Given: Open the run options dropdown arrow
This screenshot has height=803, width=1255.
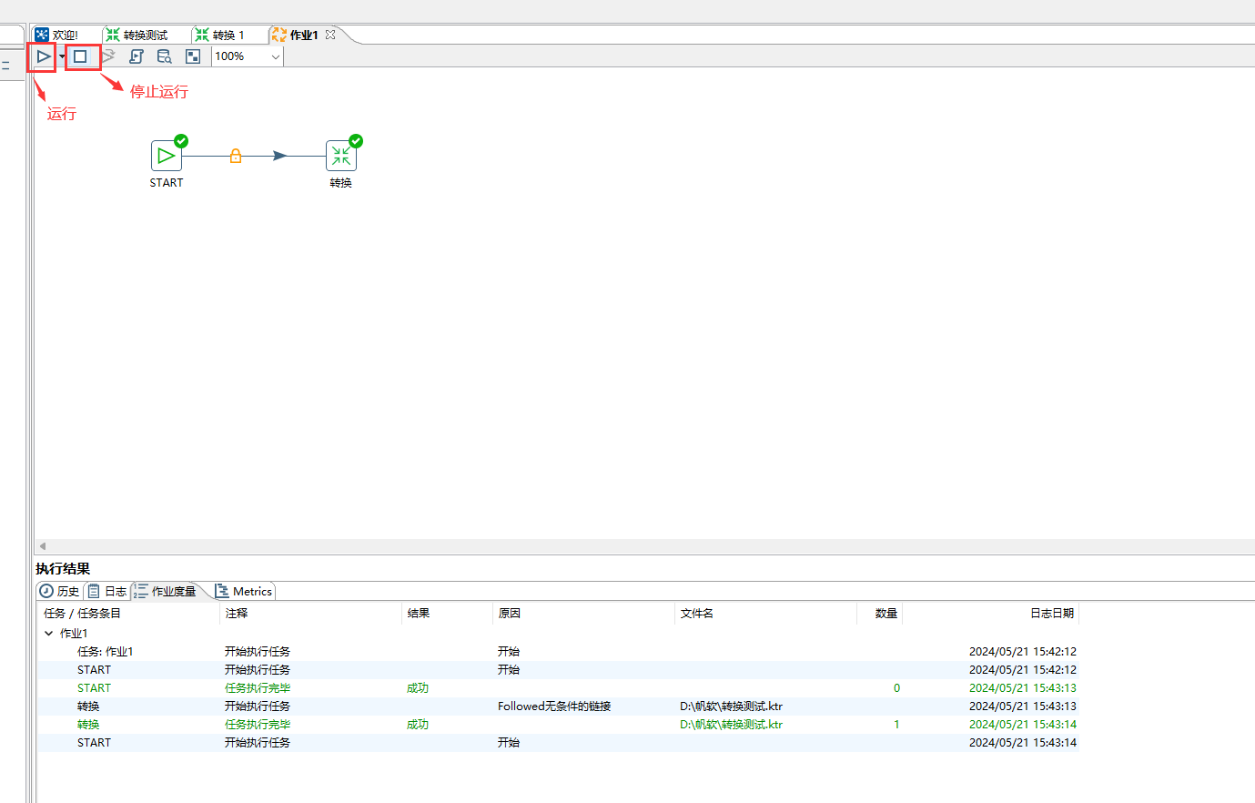Looking at the screenshot, I should pos(62,56).
